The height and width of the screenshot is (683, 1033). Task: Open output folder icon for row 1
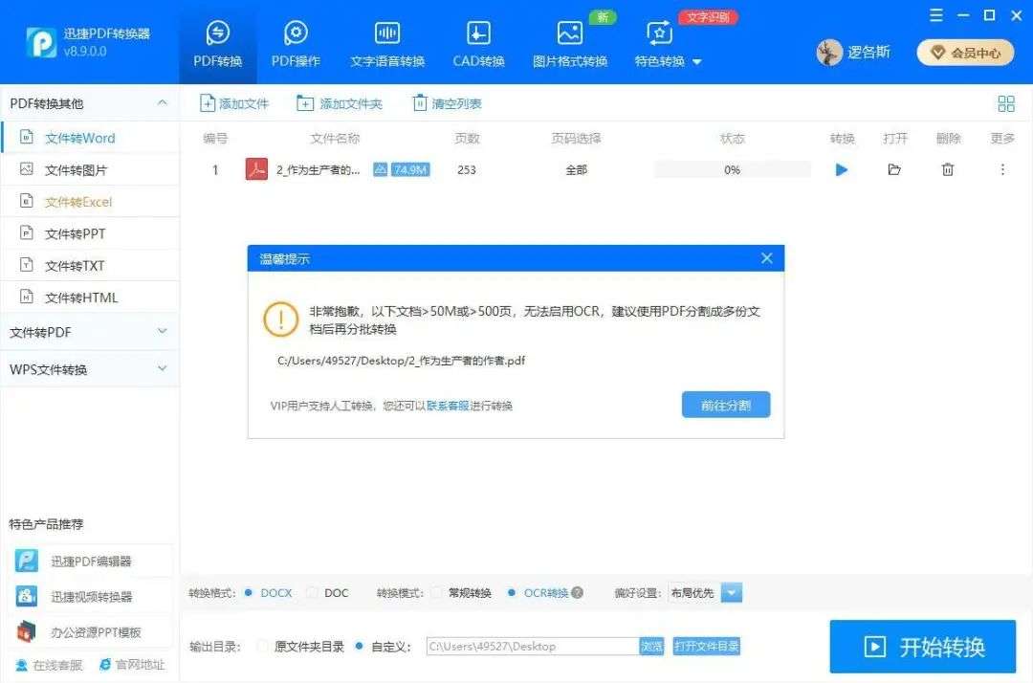(894, 170)
